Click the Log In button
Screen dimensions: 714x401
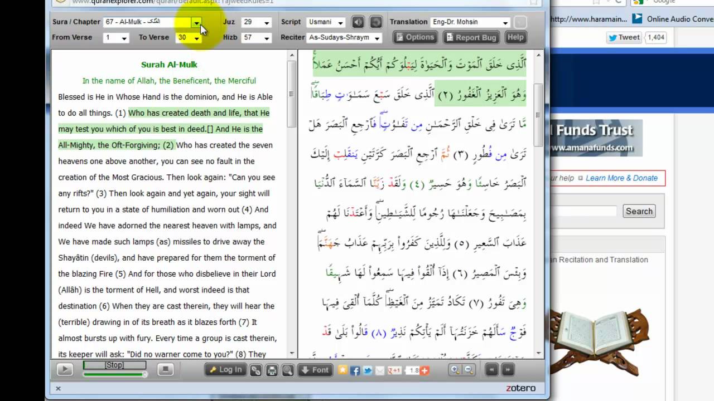226,370
